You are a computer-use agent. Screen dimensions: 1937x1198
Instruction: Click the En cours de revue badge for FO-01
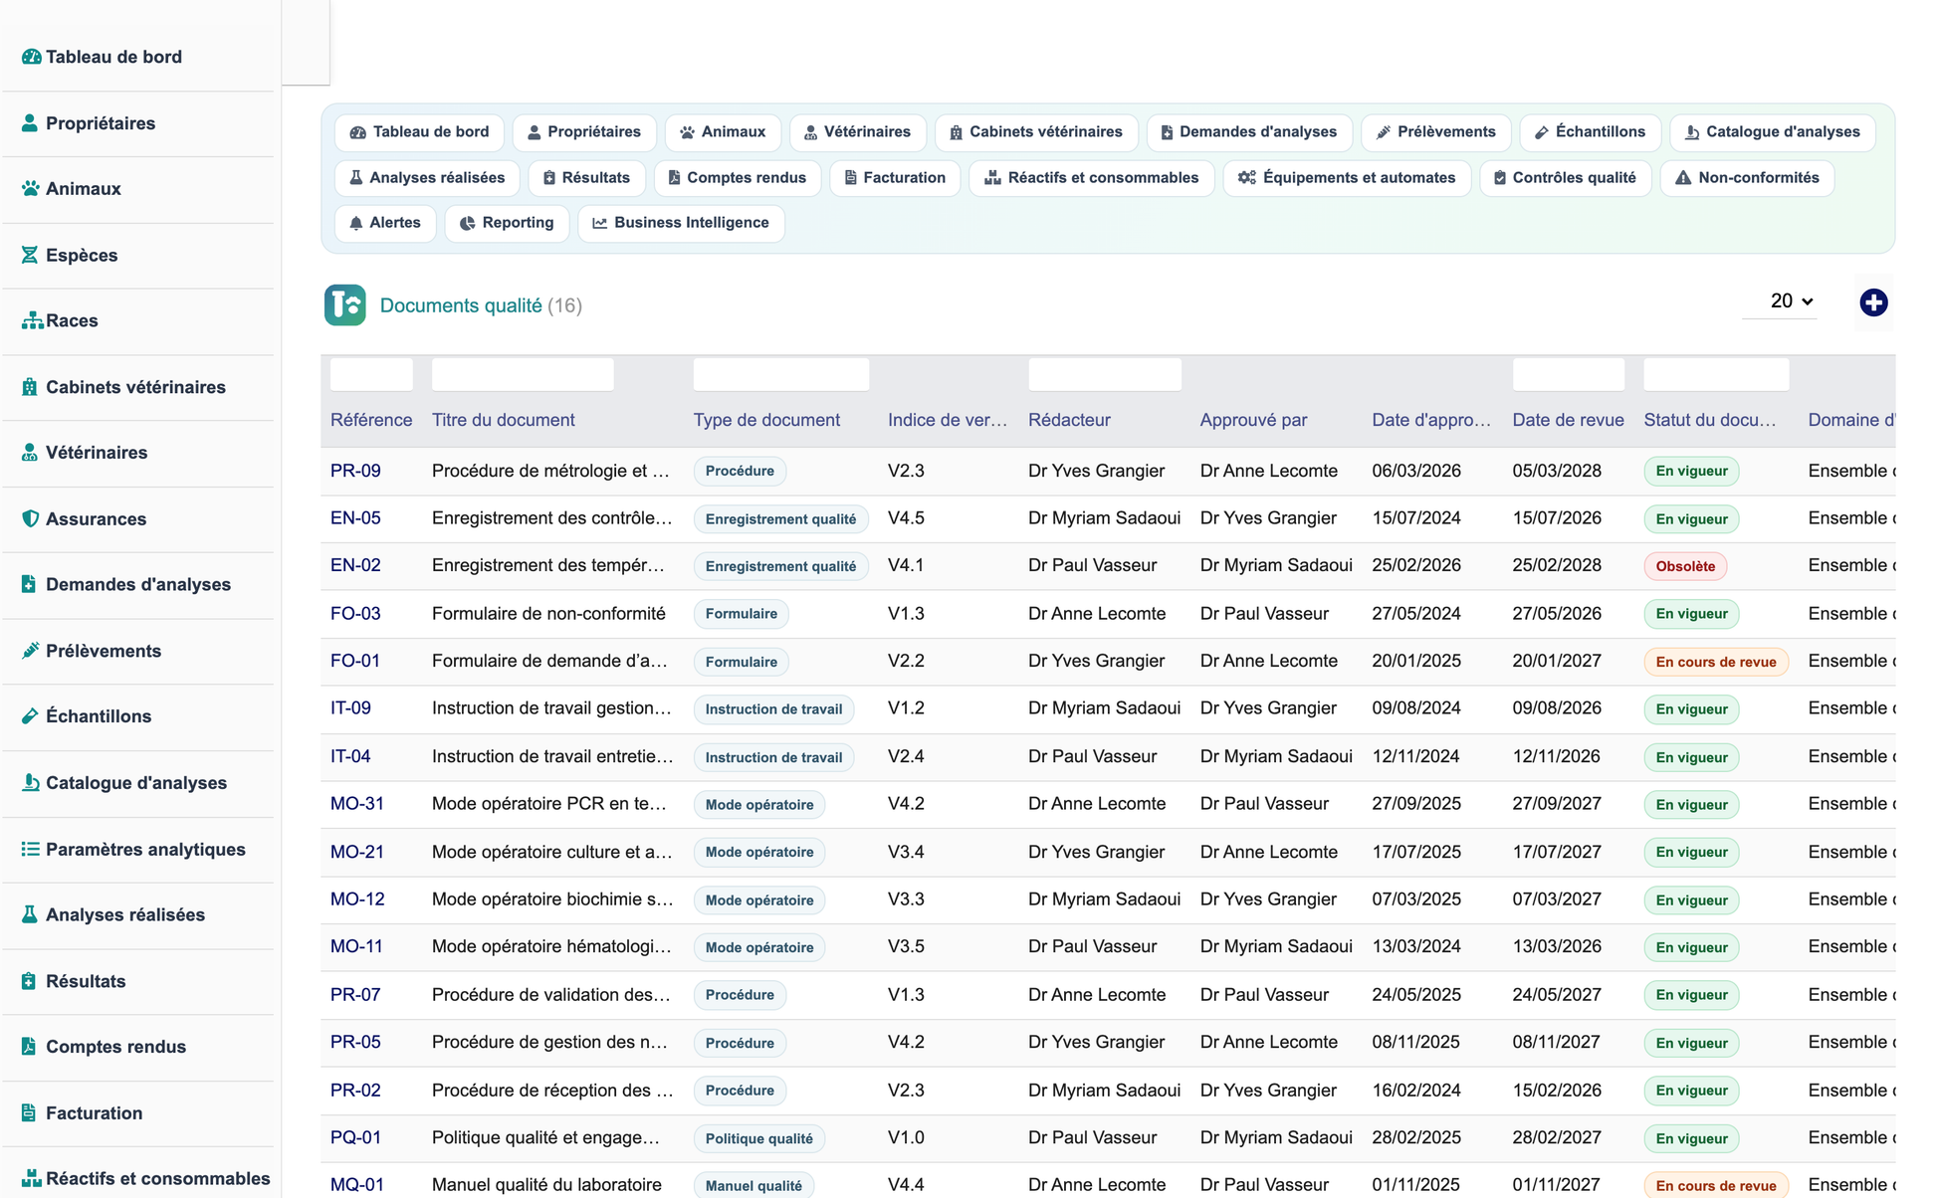[x=1716, y=662]
